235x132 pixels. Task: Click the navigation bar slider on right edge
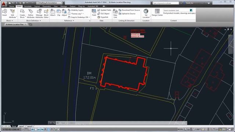point(231,44)
